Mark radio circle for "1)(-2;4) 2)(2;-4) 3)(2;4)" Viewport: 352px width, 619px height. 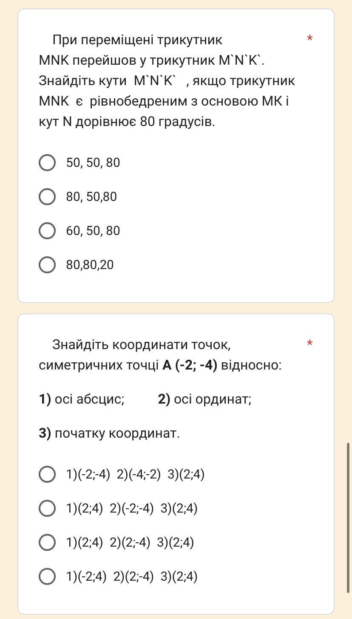coord(47,576)
